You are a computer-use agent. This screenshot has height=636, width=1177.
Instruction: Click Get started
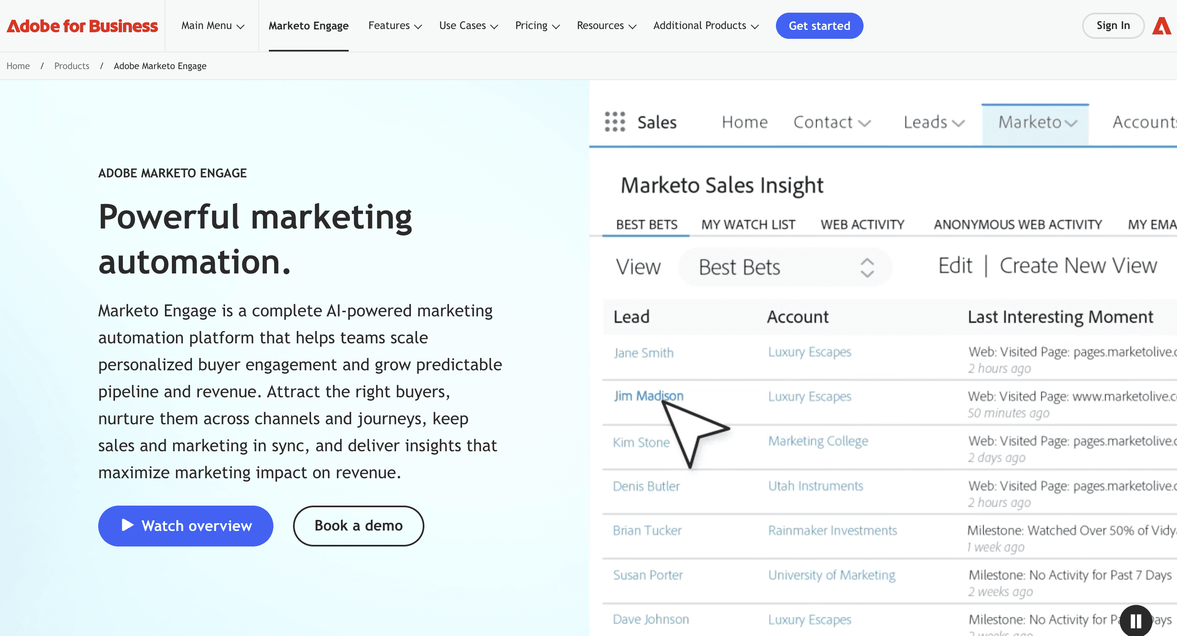(819, 26)
